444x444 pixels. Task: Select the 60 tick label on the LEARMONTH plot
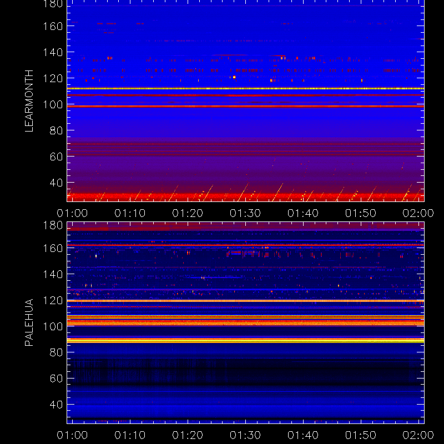(57, 157)
